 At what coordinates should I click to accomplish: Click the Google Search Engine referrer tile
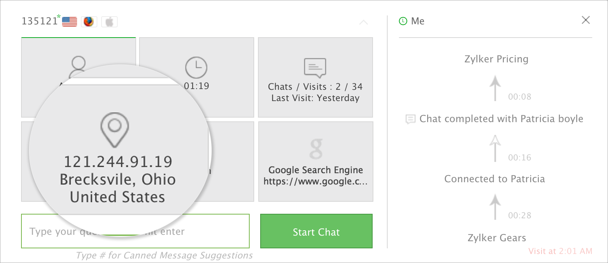[x=316, y=162]
